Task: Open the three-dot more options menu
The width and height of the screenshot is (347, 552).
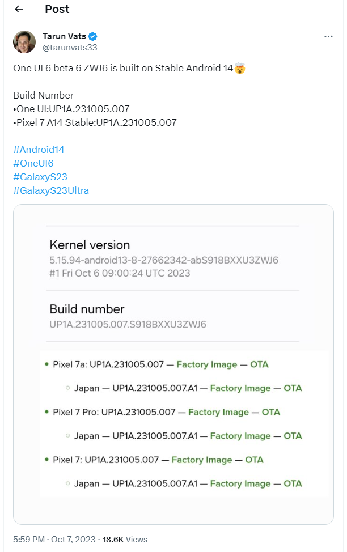Action: pyautogui.click(x=328, y=36)
